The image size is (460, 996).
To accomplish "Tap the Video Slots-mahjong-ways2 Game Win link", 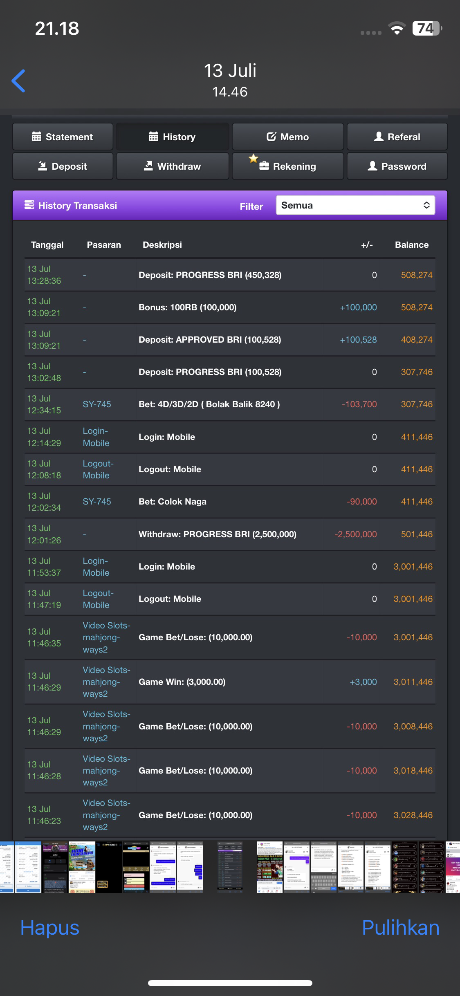I will pos(106,682).
